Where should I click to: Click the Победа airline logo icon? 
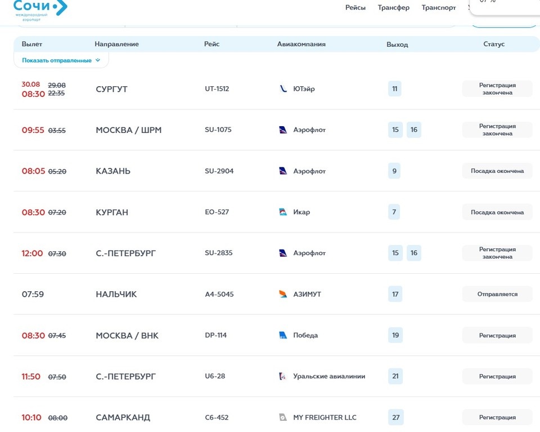click(283, 335)
